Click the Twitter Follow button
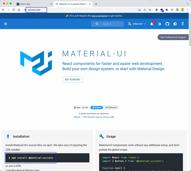 point(97,108)
